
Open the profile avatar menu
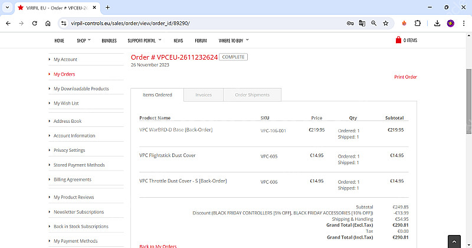coord(451,23)
